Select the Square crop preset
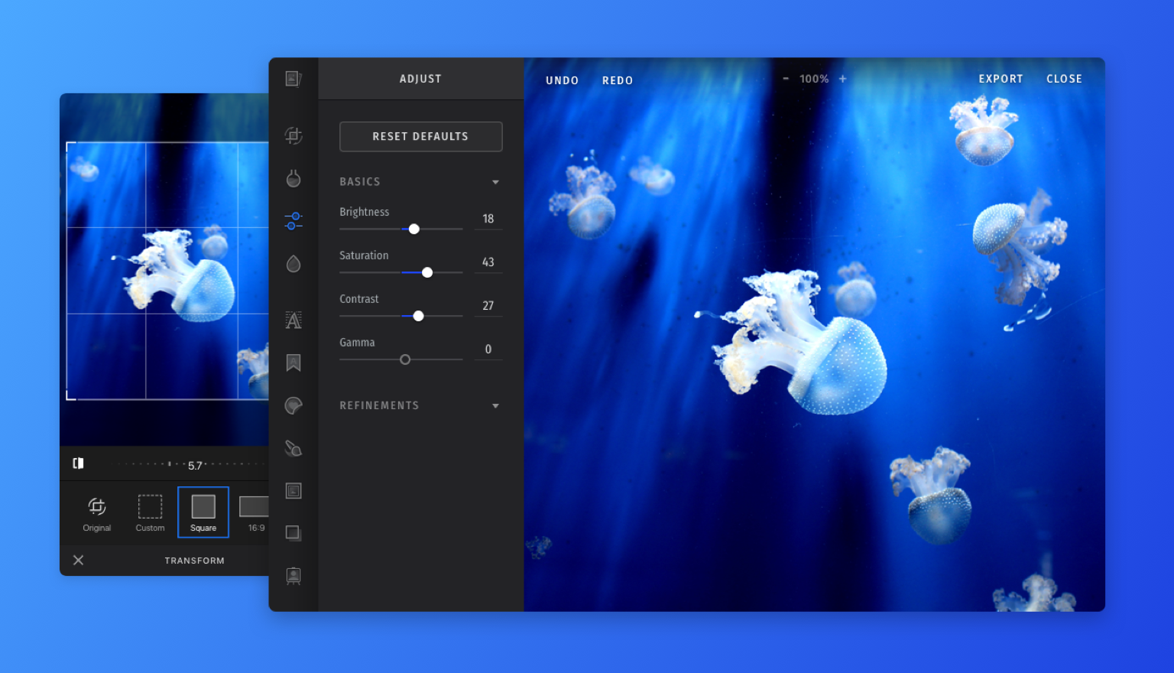The image size is (1174, 673). click(203, 512)
